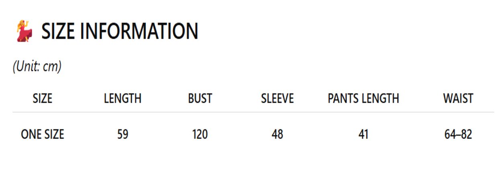This screenshot has width=504, height=192.
Task: Click the sleeve value 48
Action: (278, 134)
